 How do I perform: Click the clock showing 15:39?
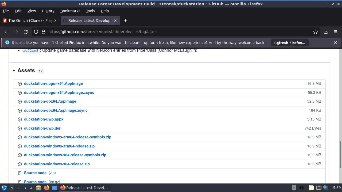336,188
